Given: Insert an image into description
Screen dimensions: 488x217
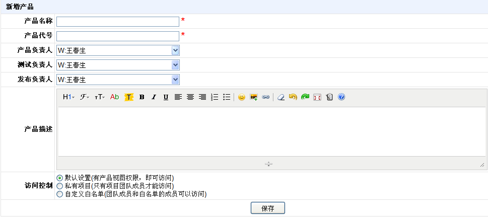Looking at the screenshot, I should (254, 97).
